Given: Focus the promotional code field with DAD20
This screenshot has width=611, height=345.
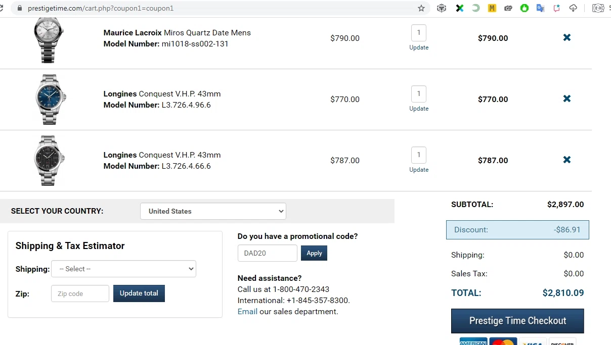Looking at the screenshot, I should 268,253.
